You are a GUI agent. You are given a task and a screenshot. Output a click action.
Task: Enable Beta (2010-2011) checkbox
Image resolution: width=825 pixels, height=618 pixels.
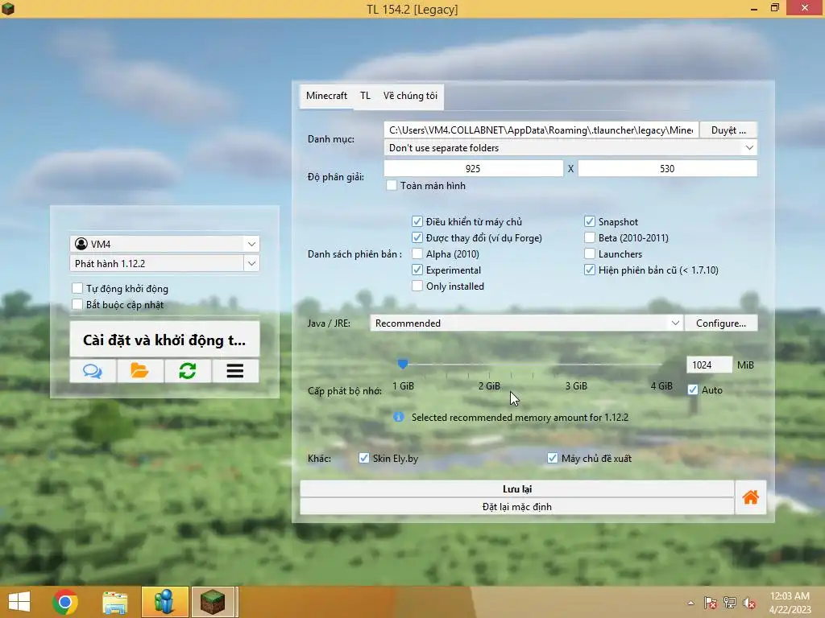[x=589, y=238]
